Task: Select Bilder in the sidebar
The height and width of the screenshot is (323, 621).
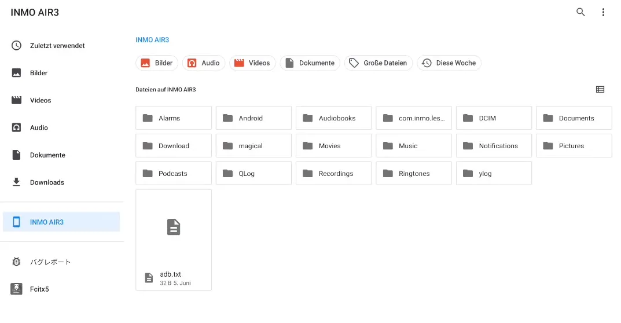Action: point(38,73)
